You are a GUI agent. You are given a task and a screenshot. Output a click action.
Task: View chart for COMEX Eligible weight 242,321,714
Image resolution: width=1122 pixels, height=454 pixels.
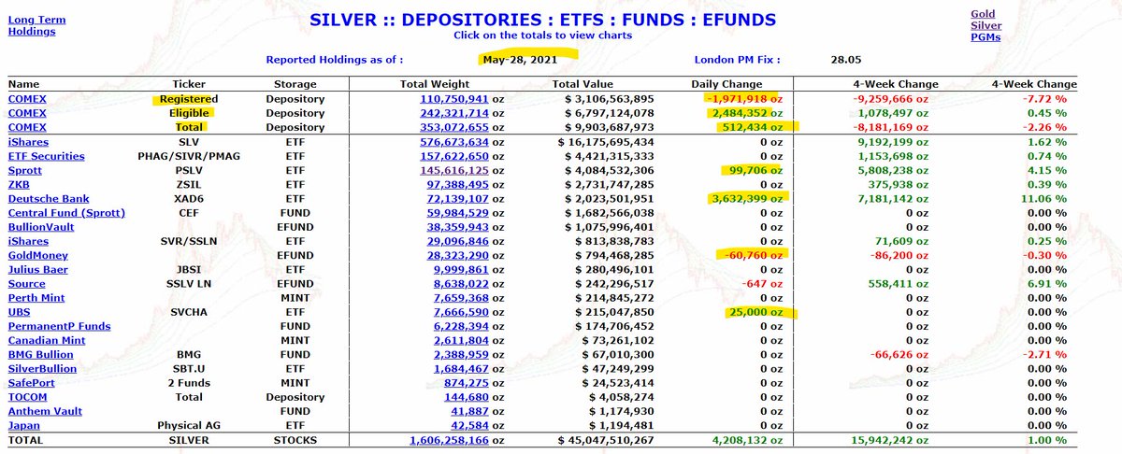click(454, 113)
